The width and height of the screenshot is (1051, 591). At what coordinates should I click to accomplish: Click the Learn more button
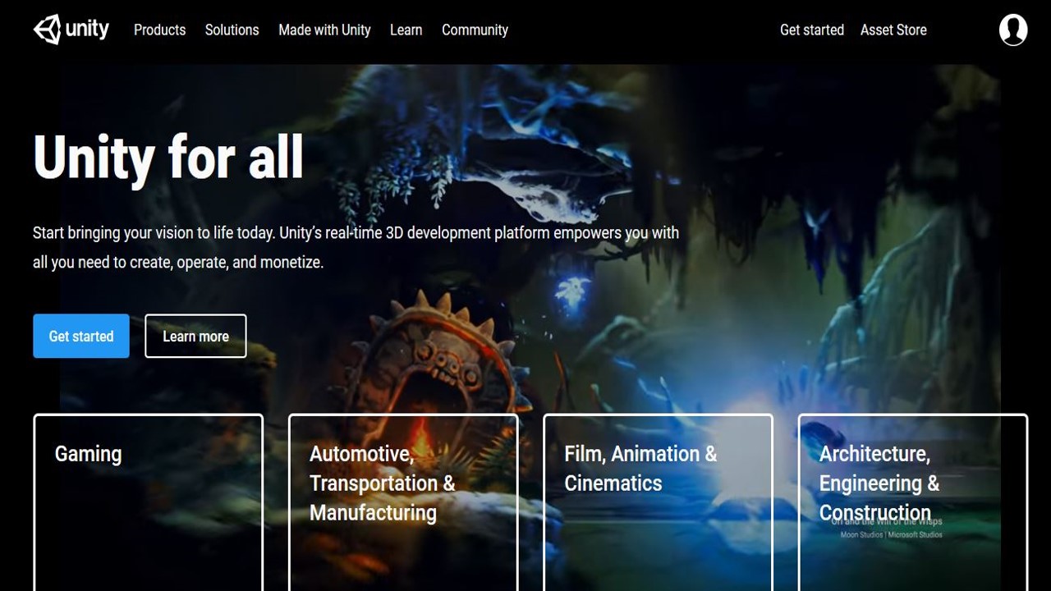point(195,336)
